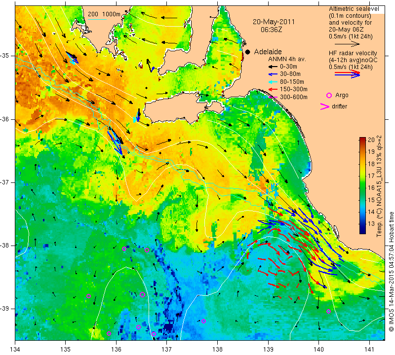Click the Argo float marker near 135.5E, 38.8S
The width and height of the screenshot is (395, 355).
(88, 296)
